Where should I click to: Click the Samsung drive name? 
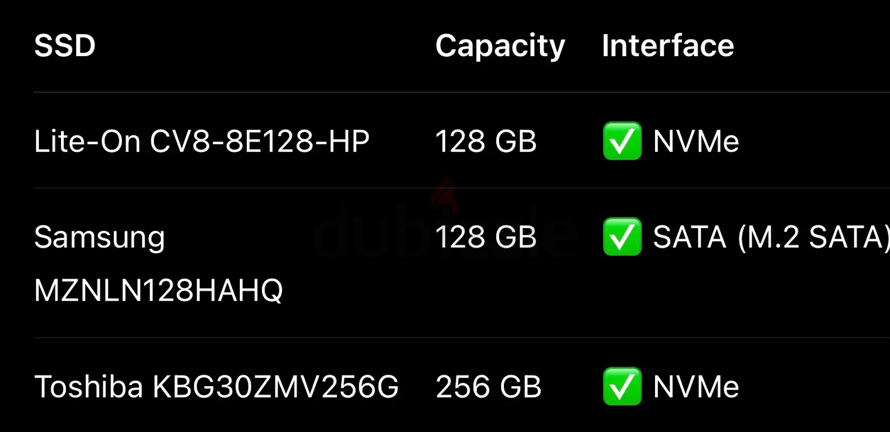(99, 238)
